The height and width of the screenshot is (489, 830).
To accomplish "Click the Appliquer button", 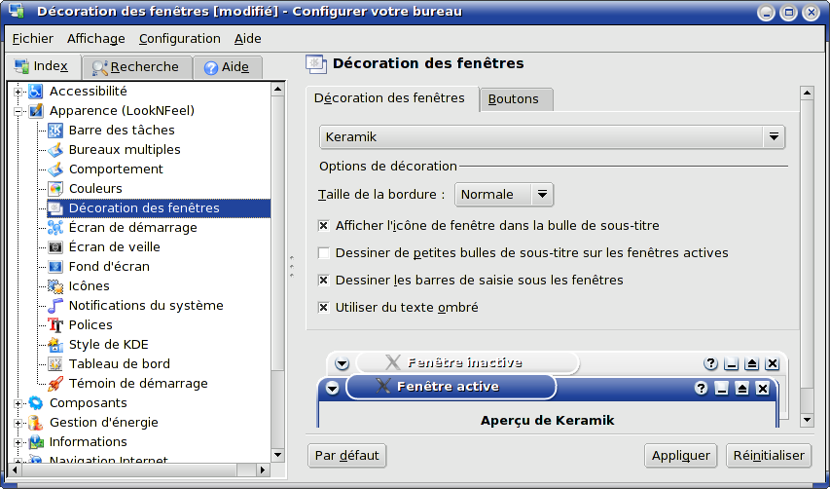I will click(x=681, y=456).
